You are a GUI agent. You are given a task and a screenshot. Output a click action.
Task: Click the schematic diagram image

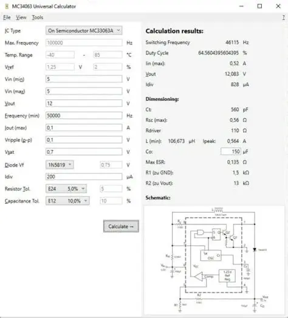(214, 260)
